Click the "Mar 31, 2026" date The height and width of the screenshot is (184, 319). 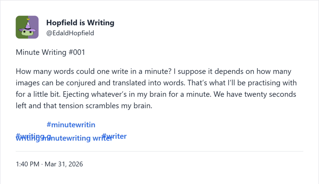(x=64, y=164)
